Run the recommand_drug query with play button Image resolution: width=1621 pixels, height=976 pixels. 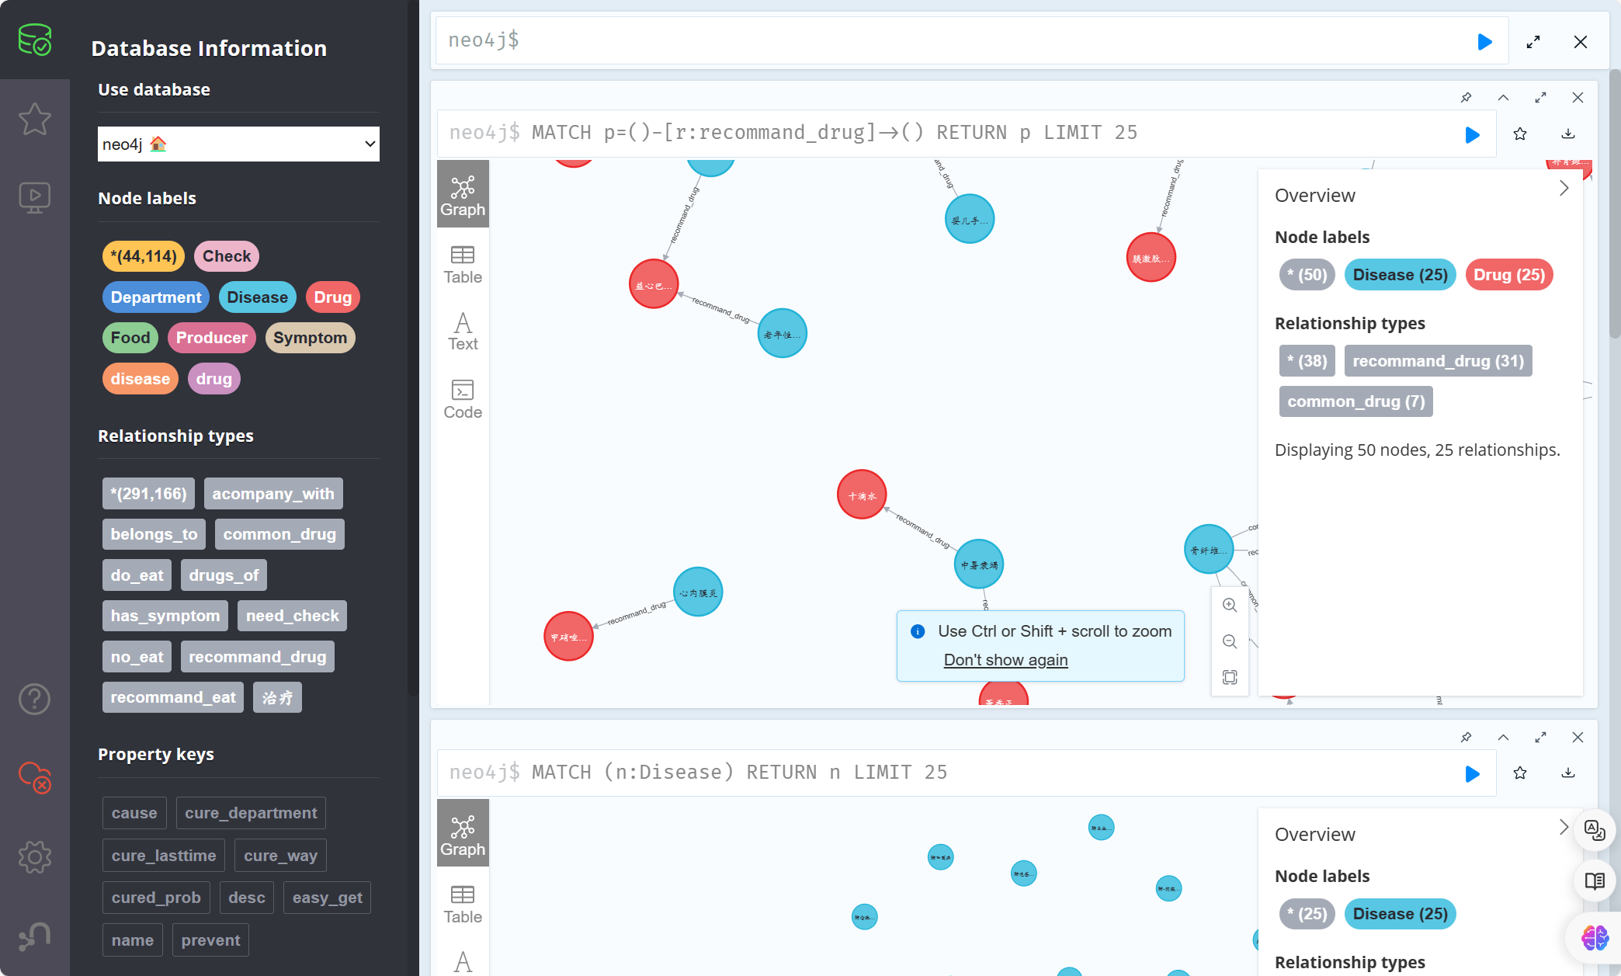pos(1472,135)
